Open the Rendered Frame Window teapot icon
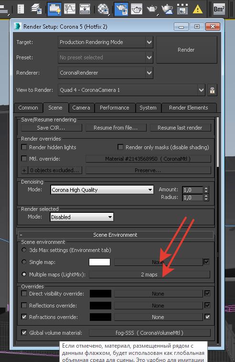The image size is (235, 362). coord(137,9)
